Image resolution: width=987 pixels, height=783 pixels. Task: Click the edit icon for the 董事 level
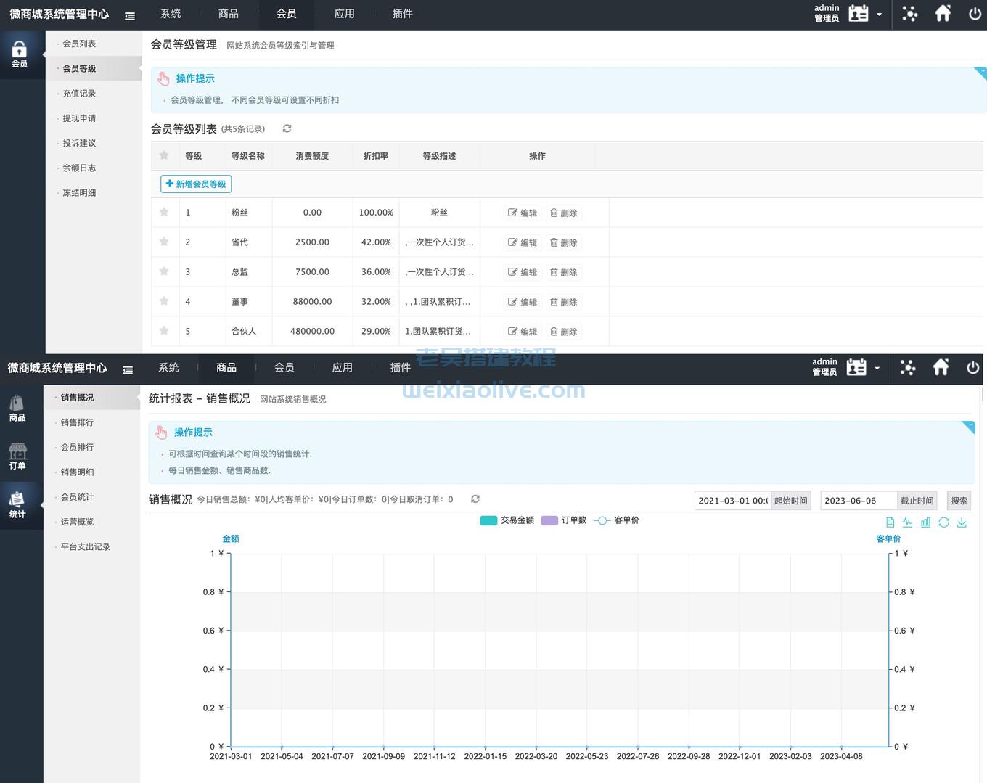tap(523, 302)
